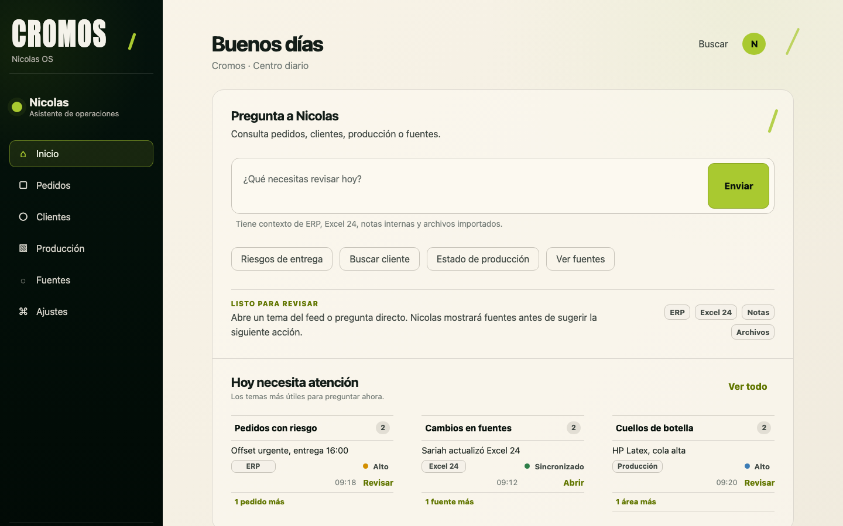
Task: Choose the Buscar cliente suggestion
Action: tap(379, 259)
